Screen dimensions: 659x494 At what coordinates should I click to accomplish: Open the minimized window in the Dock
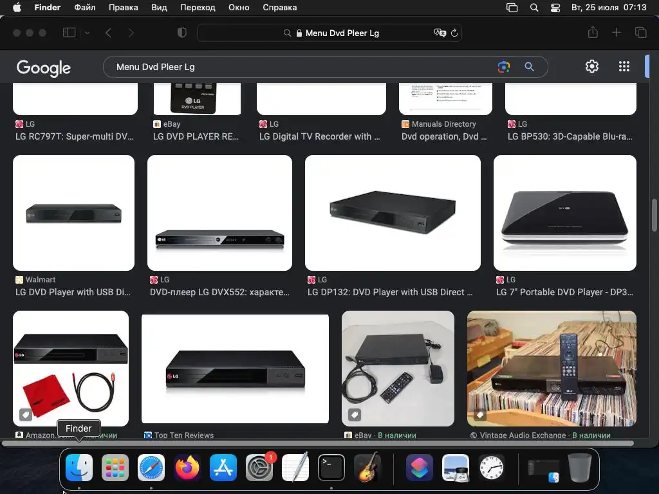pos(544,470)
